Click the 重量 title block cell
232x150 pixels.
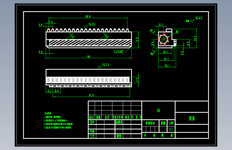163,123
